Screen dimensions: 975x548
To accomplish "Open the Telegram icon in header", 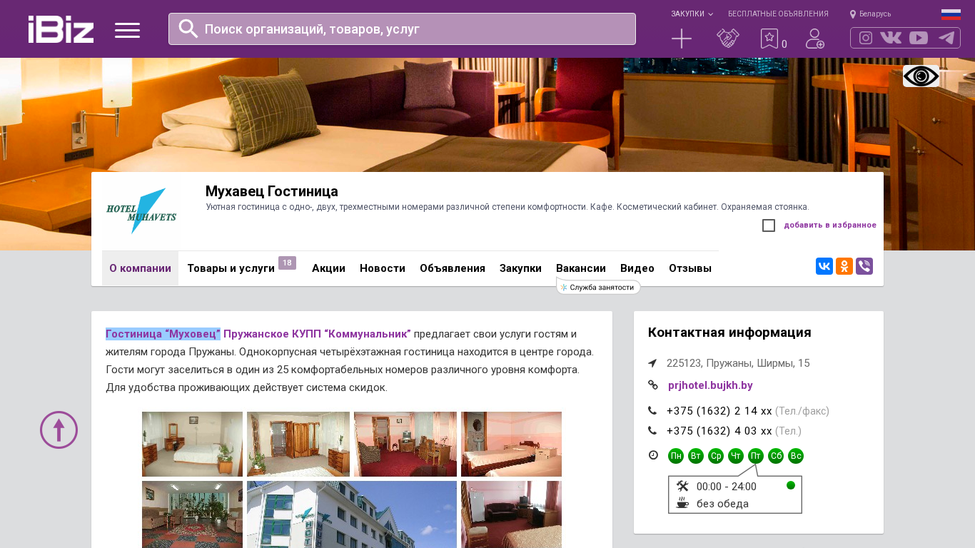I will 946,38.
